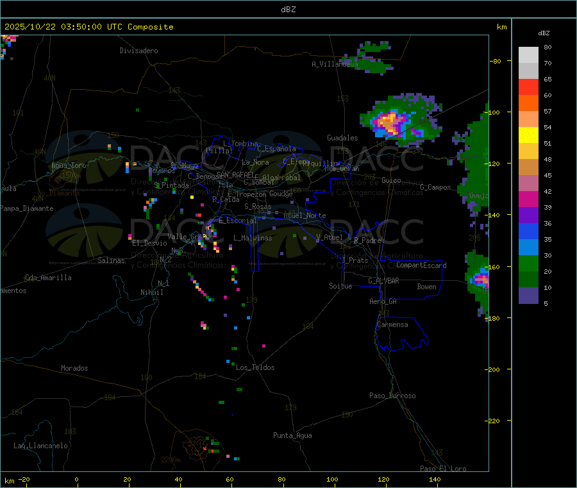Click the G_Campos place label
The width and height of the screenshot is (577, 488).
435,187
